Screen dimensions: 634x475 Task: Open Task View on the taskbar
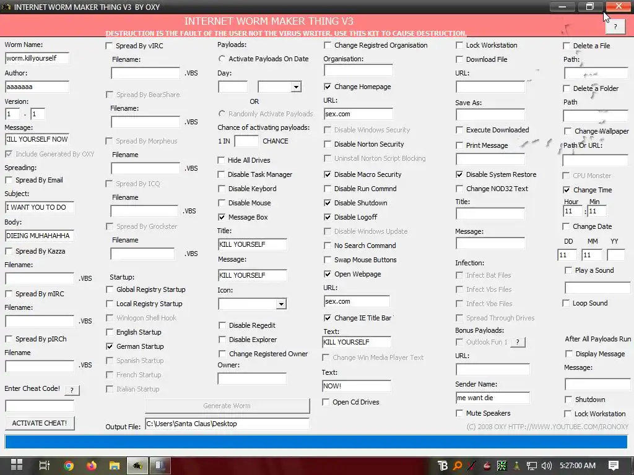tap(45, 465)
